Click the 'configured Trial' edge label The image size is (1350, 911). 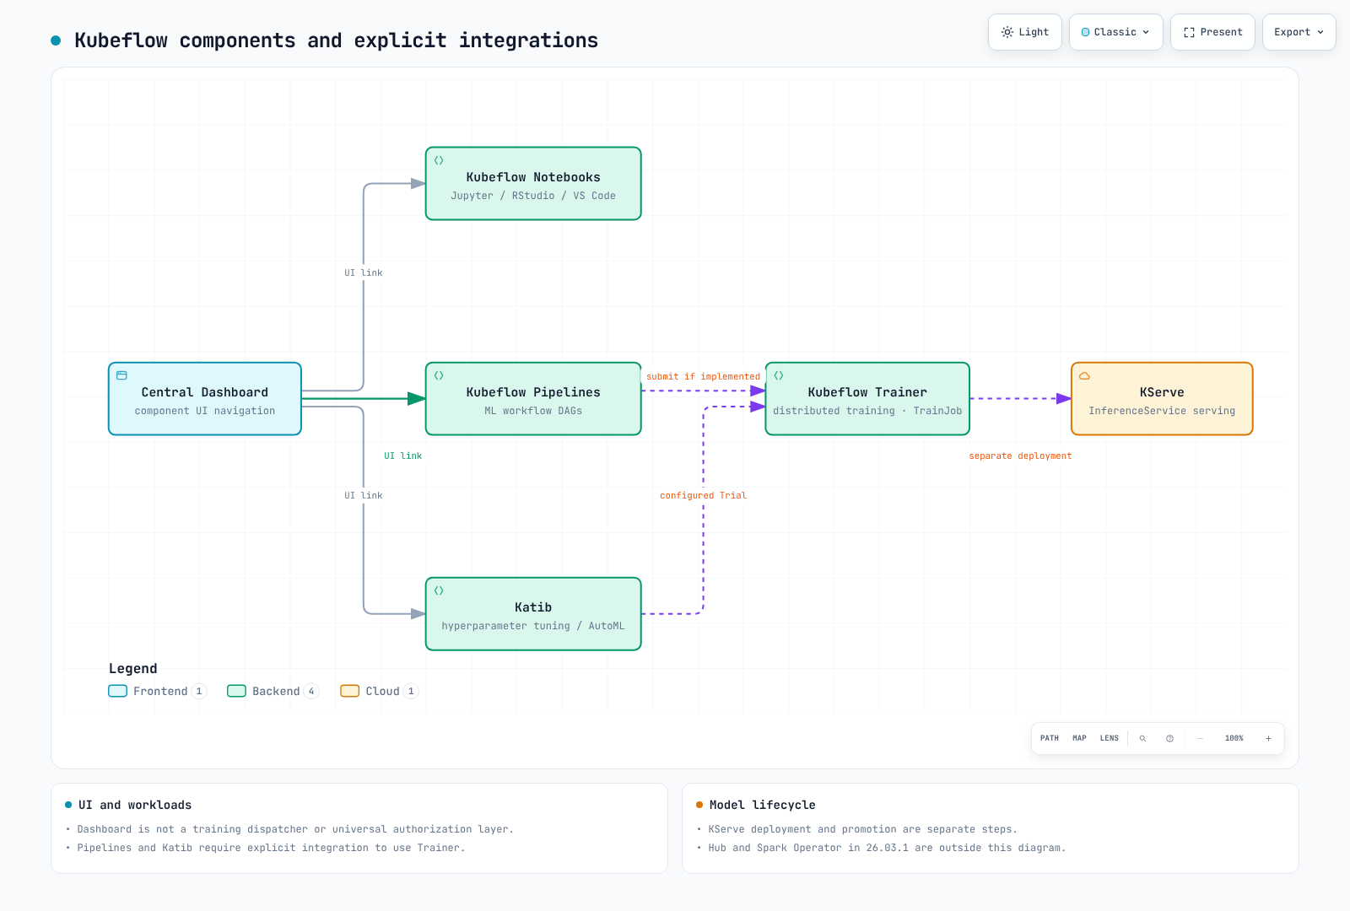pyautogui.click(x=703, y=495)
